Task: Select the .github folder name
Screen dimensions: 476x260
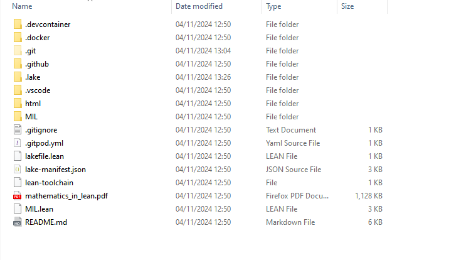Action: coord(37,64)
